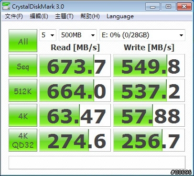Run all benchmarks with the All button
Screen dimensions: 194x176
tap(23, 41)
